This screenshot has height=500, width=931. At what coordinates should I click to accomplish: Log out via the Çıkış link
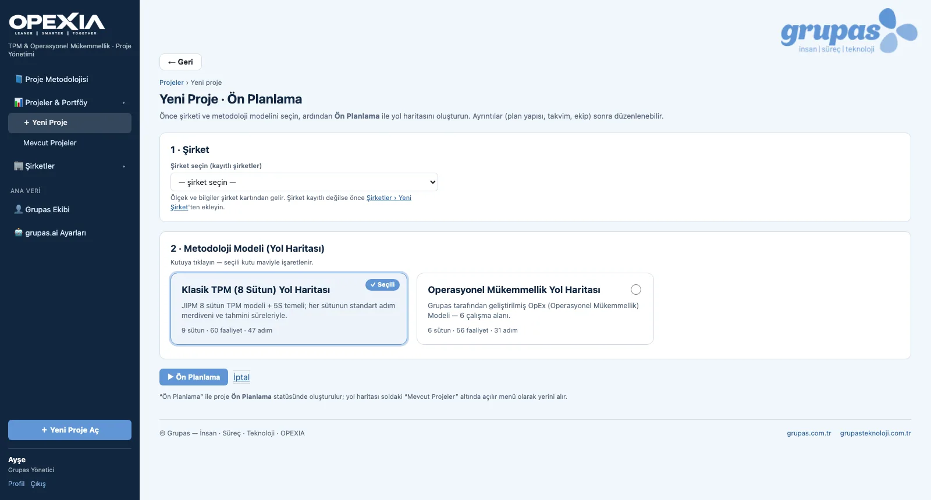(x=38, y=484)
